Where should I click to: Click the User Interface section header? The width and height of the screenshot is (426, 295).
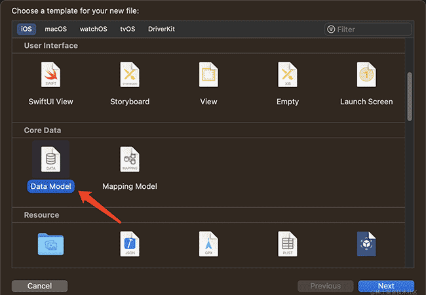tap(51, 46)
